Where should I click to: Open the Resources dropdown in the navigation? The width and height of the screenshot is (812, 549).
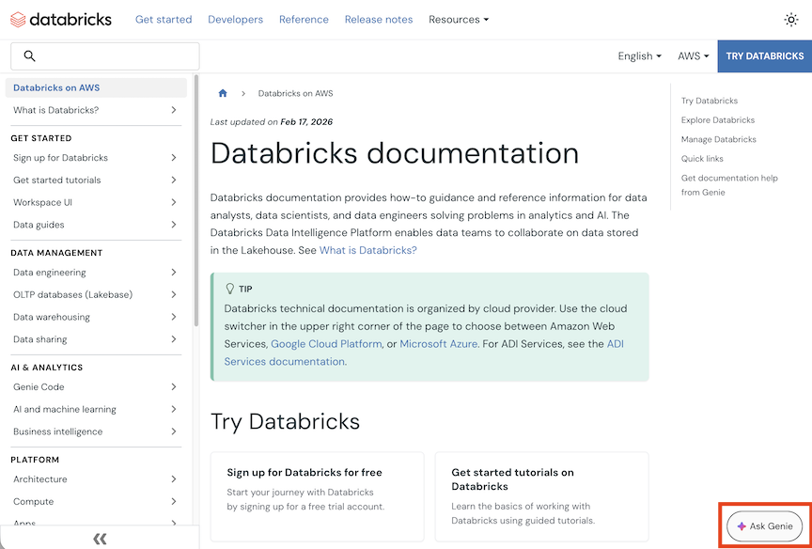coord(459,19)
